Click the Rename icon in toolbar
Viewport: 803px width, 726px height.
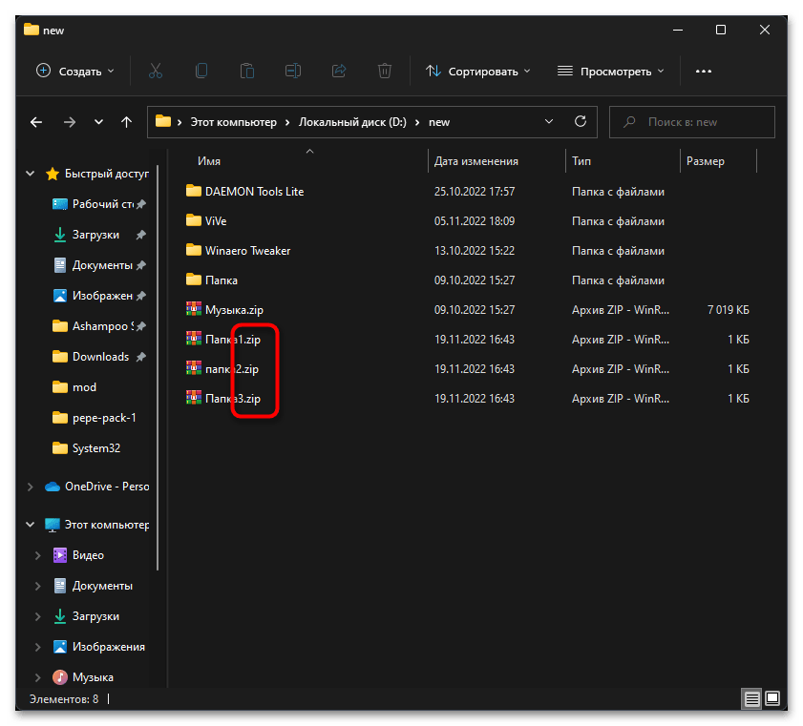click(x=293, y=71)
